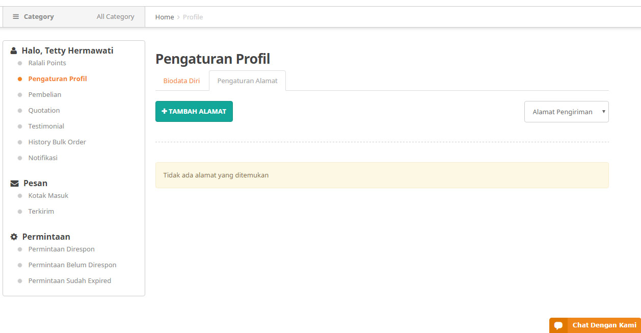
Task: Open Ralali Points in the sidebar
Action: pos(47,63)
